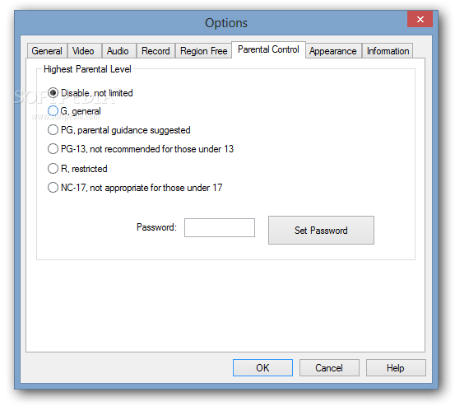Click the Cancel button

[329, 367]
